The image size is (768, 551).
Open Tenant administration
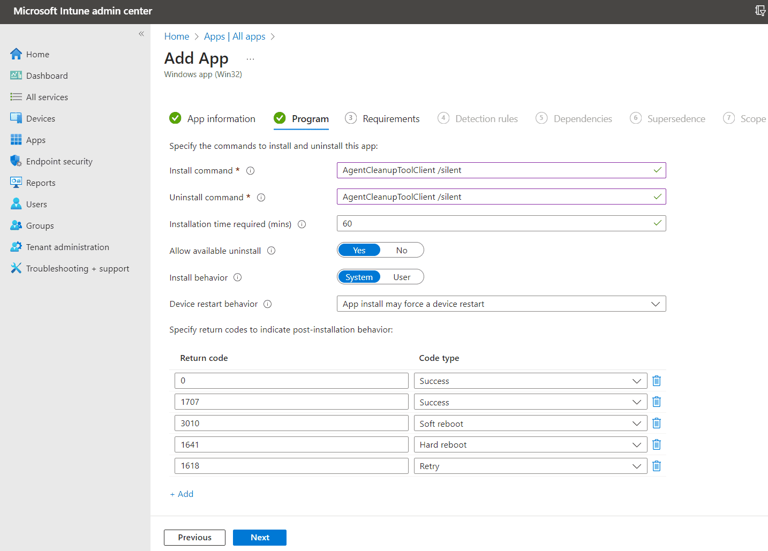[66, 247]
